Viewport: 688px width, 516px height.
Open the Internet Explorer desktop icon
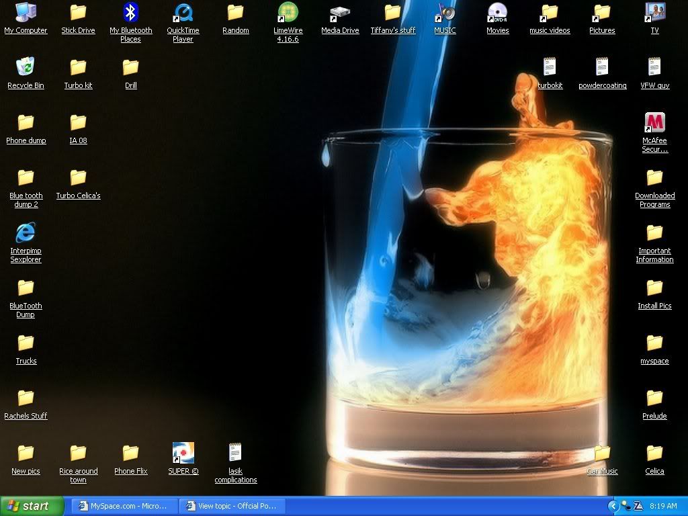point(26,233)
